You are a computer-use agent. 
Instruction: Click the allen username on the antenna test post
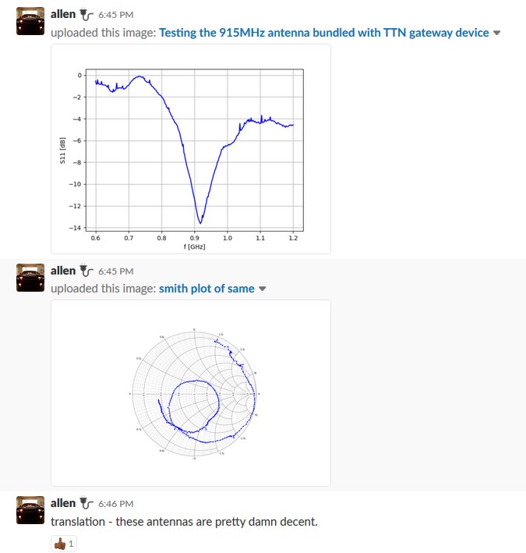tap(63, 14)
